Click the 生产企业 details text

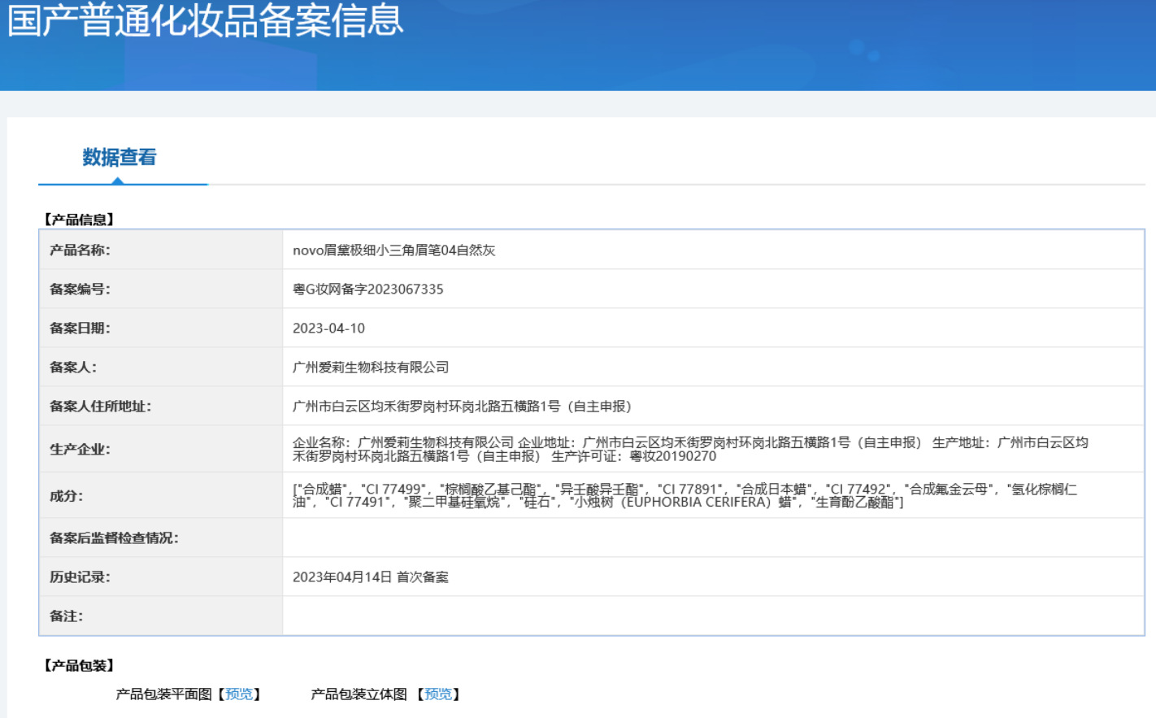pyautogui.click(x=690, y=449)
